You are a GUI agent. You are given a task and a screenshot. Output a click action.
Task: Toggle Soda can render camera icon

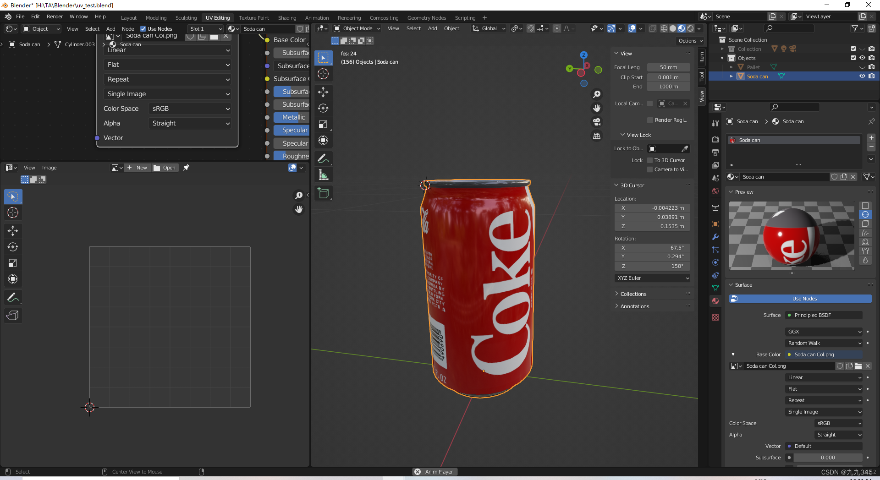(x=871, y=76)
